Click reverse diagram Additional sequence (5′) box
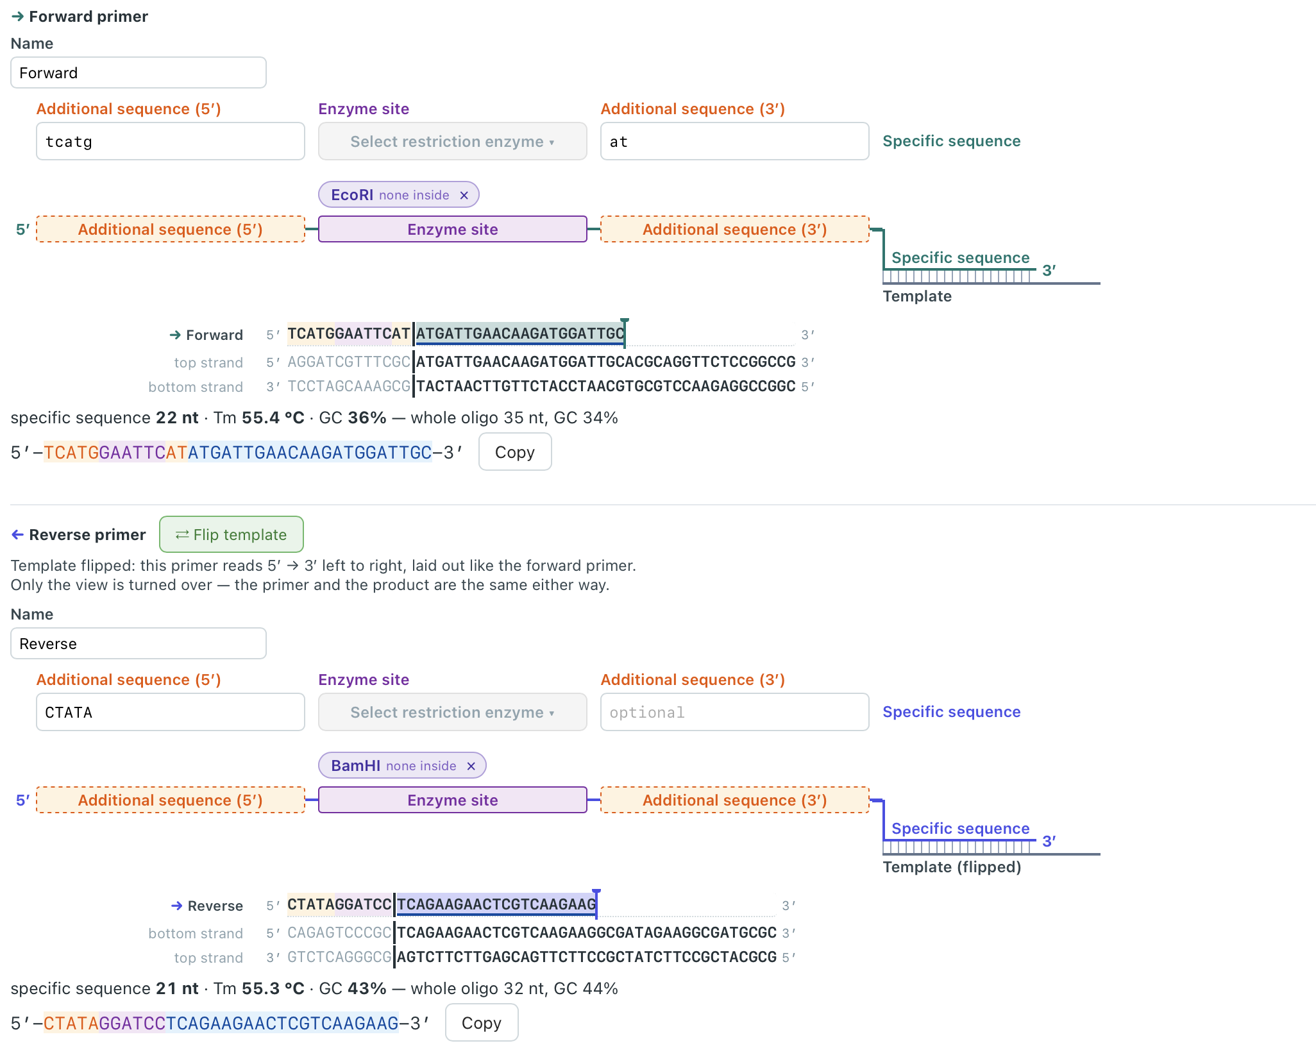1316x1048 pixels. click(171, 800)
